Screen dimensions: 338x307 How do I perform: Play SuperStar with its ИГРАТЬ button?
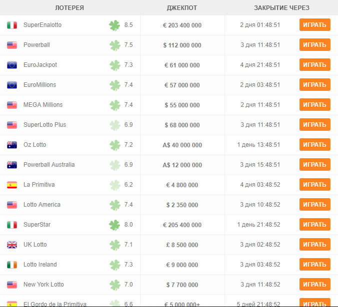tap(314, 225)
